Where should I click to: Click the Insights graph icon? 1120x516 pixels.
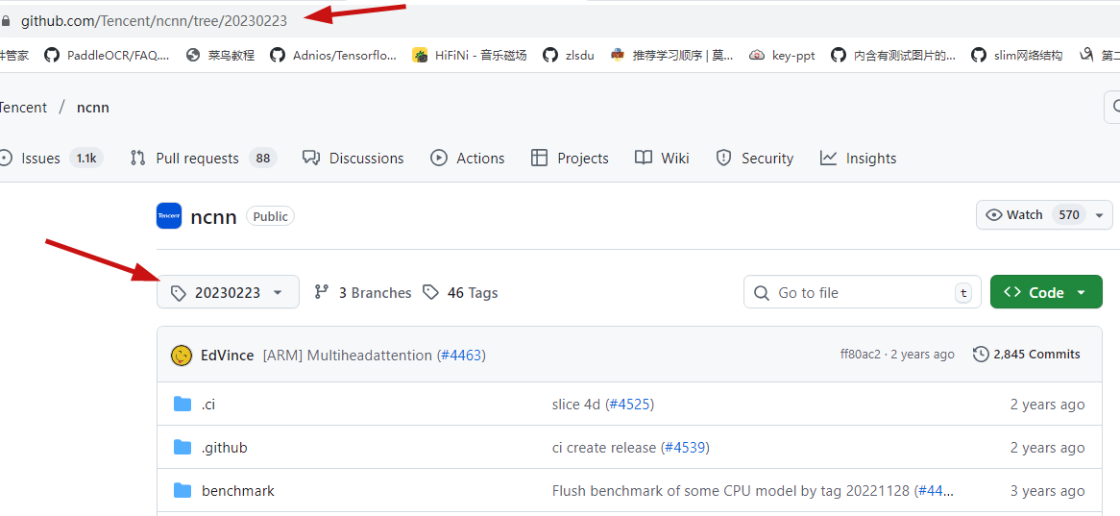829,158
